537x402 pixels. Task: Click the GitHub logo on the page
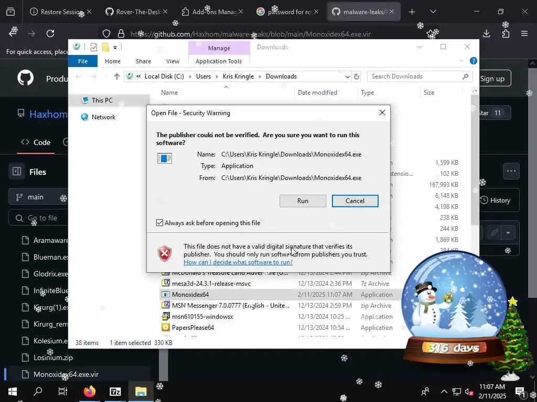[25, 78]
